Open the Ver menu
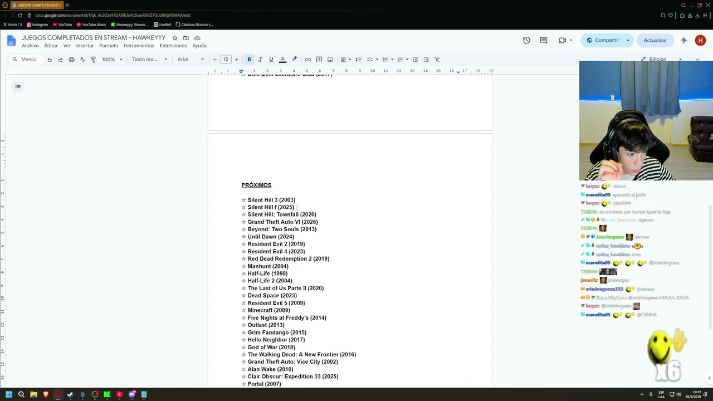Screen dimensions: 713x401 [x=67, y=46]
